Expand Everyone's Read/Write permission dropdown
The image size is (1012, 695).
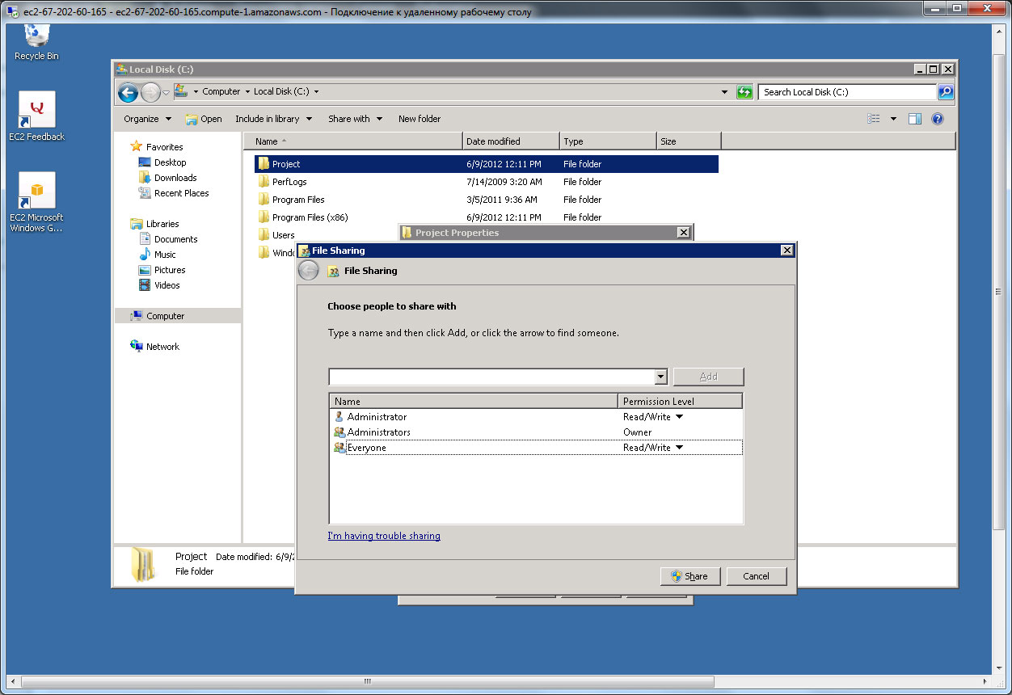coord(679,448)
